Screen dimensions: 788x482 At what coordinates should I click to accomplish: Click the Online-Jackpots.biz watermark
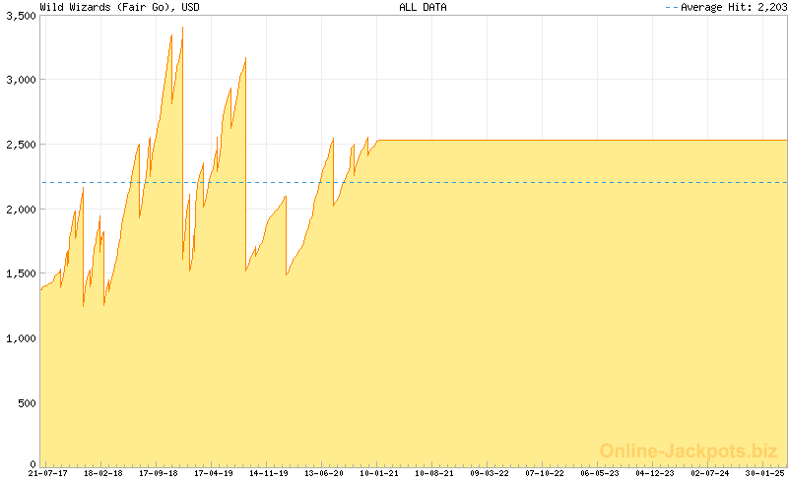coord(689,451)
